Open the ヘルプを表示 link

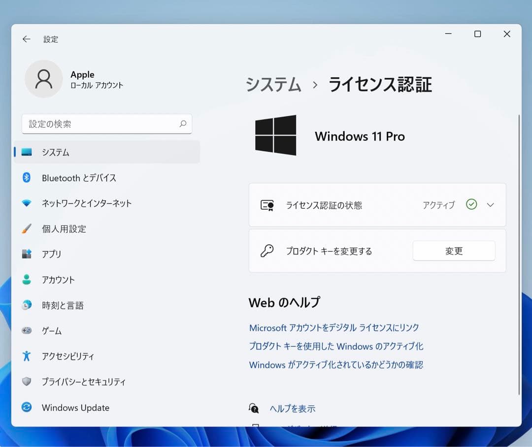[x=292, y=409]
